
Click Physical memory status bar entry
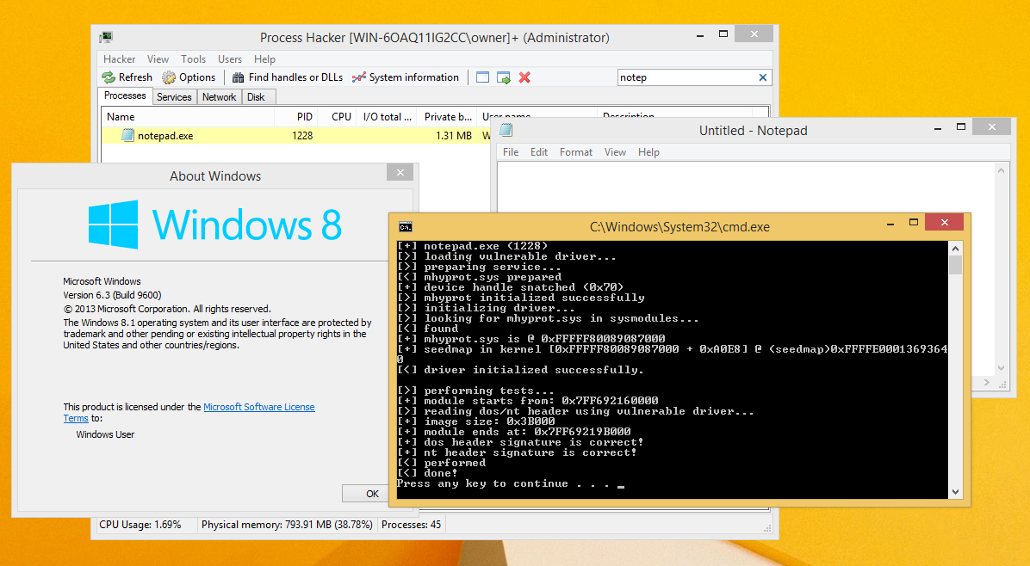point(287,525)
